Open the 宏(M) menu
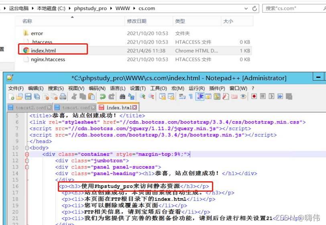326x225 pixels. [178, 89]
